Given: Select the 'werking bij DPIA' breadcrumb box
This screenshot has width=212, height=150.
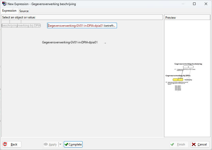Looking at the screenshot, I should 29,25.
